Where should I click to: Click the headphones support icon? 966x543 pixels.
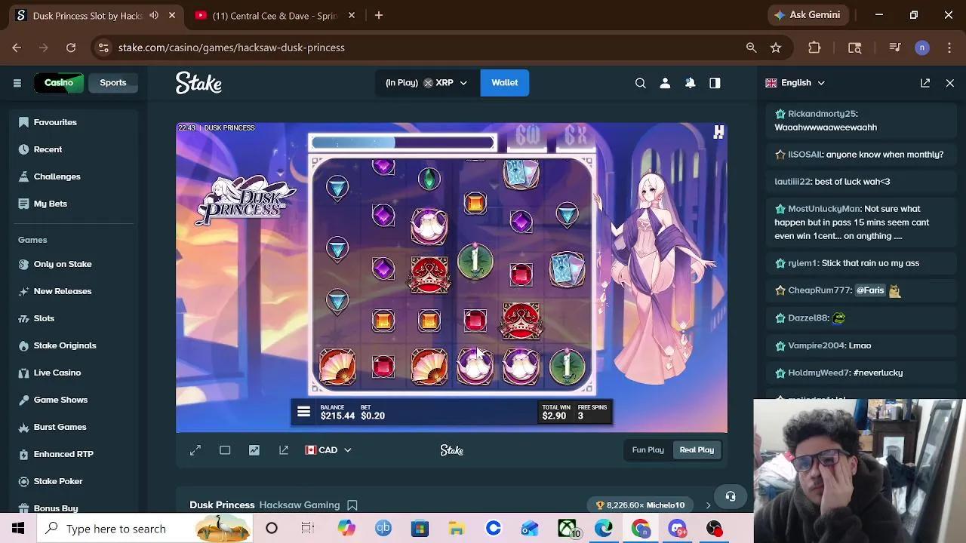pyautogui.click(x=730, y=495)
